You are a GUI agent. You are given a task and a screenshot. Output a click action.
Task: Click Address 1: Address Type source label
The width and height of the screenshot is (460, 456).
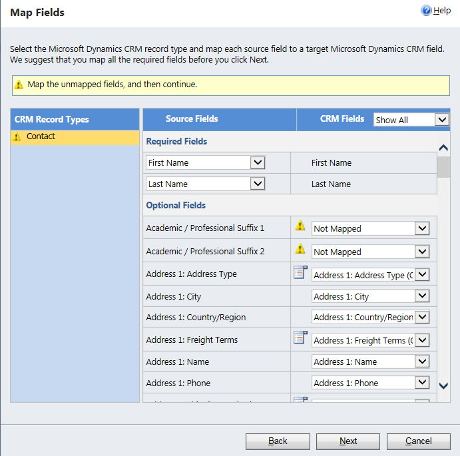tap(191, 274)
